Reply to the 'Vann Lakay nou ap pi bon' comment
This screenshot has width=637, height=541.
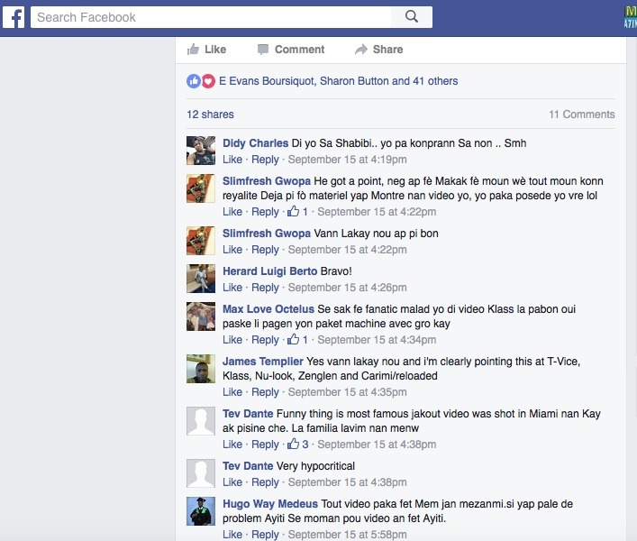click(265, 250)
